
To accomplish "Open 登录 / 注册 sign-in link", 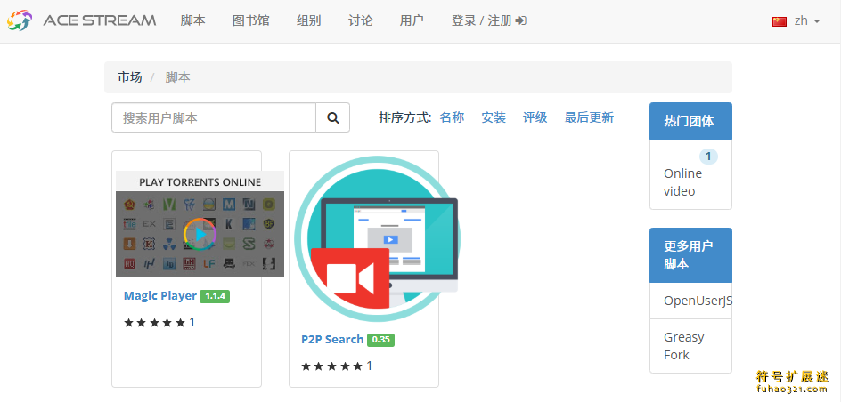I will [488, 20].
